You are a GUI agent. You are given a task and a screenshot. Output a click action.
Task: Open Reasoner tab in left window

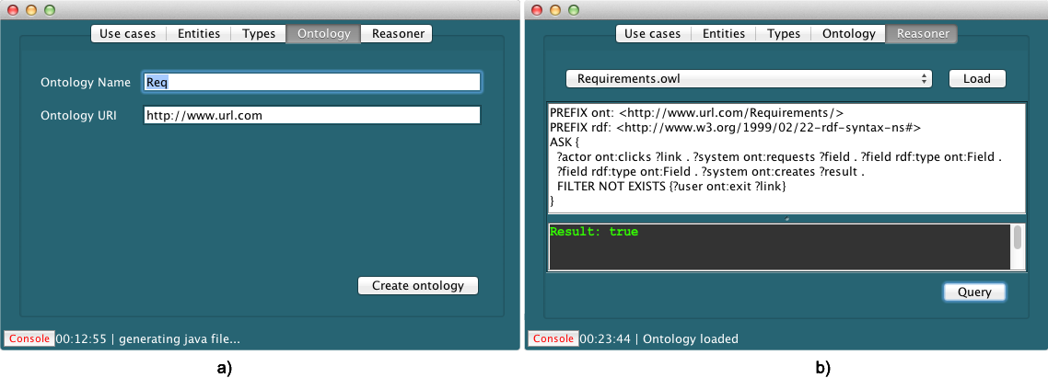[397, 34]
